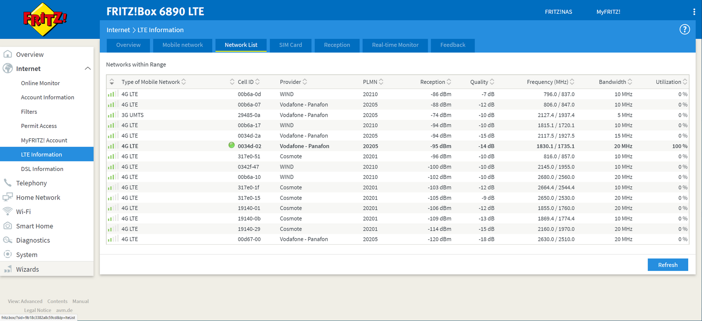
Task: Sort by signal strength column arrows
Action: click(x=112, y=82)
